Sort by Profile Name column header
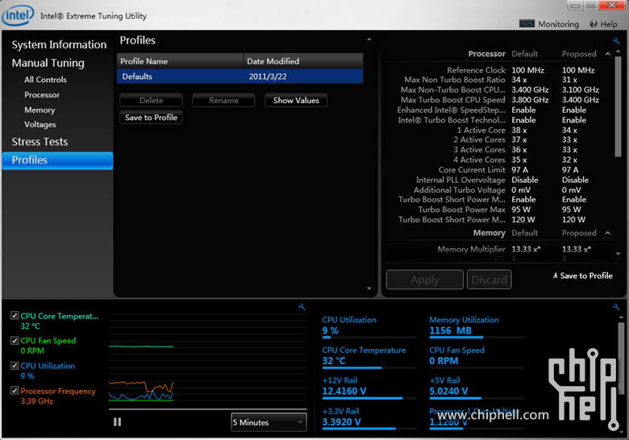The height and width of the screenshot is (440, 629). point(180,61)
